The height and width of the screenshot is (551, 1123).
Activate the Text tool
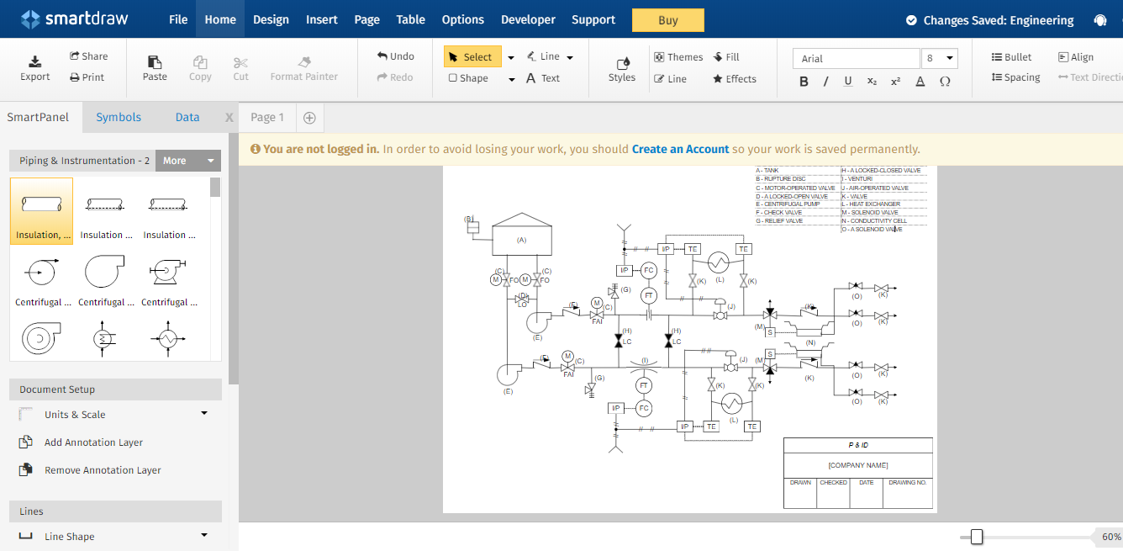click(543, 78)
